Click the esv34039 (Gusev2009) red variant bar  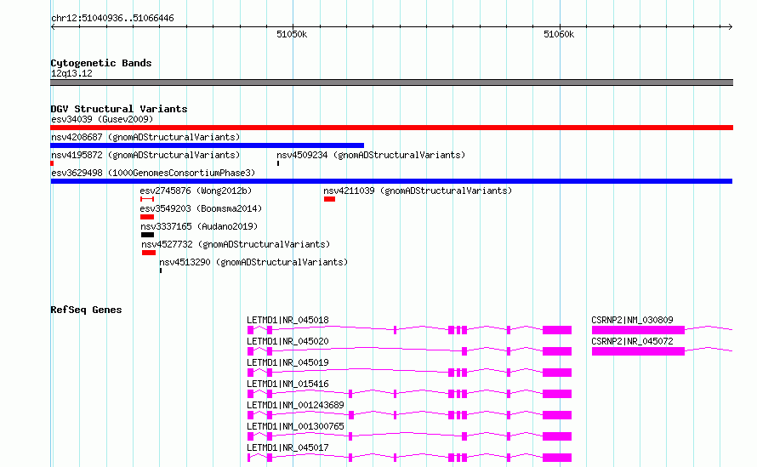pos(391,128)
